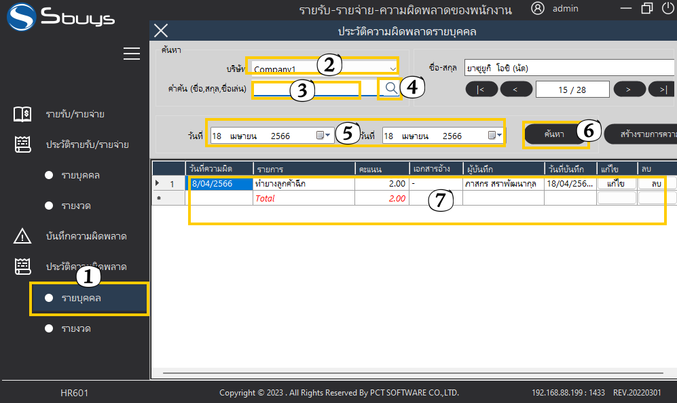This screenshot has width=677, height=403.
Task: Open รายงวด under income/expense history
Action: point(76,206)
